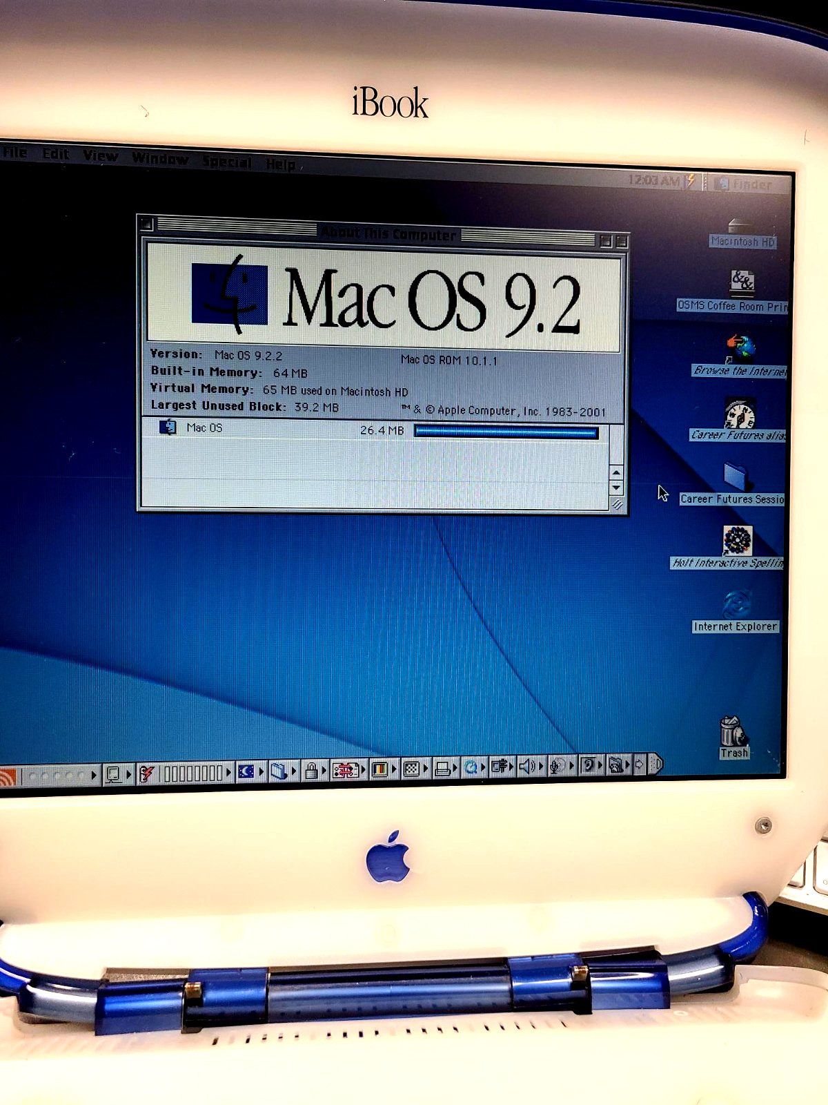Image resolution: width=828 pixels, height=1105 pixels.
Task: Click the control strip scroll-right arrow
Action: click(x=640, y=765)
